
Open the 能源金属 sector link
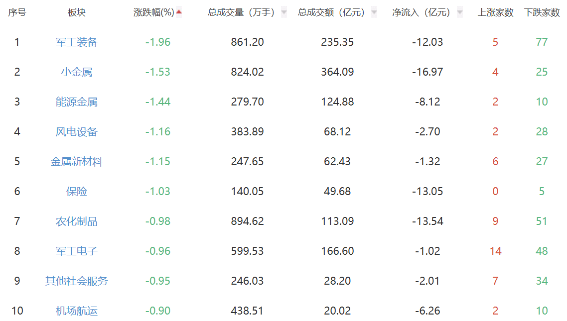pos(77,102)
